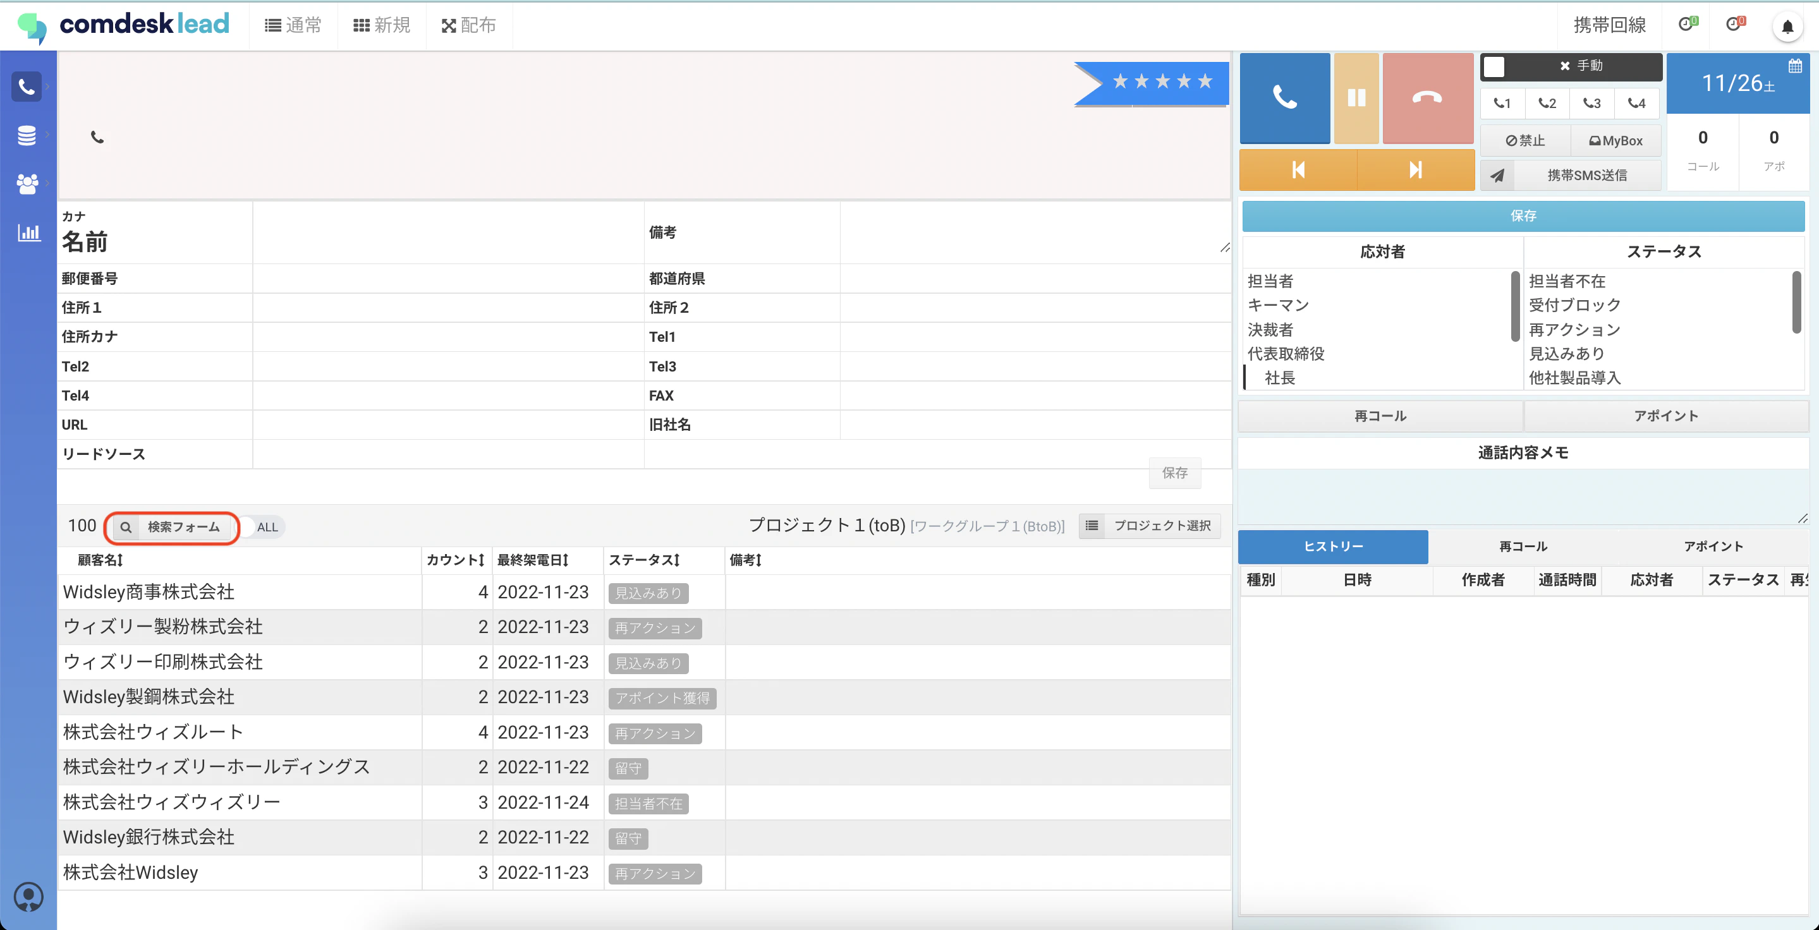Sort the table by 顧客名 column
This screenshot has height=930, width=1819.
tap(100, 560)
